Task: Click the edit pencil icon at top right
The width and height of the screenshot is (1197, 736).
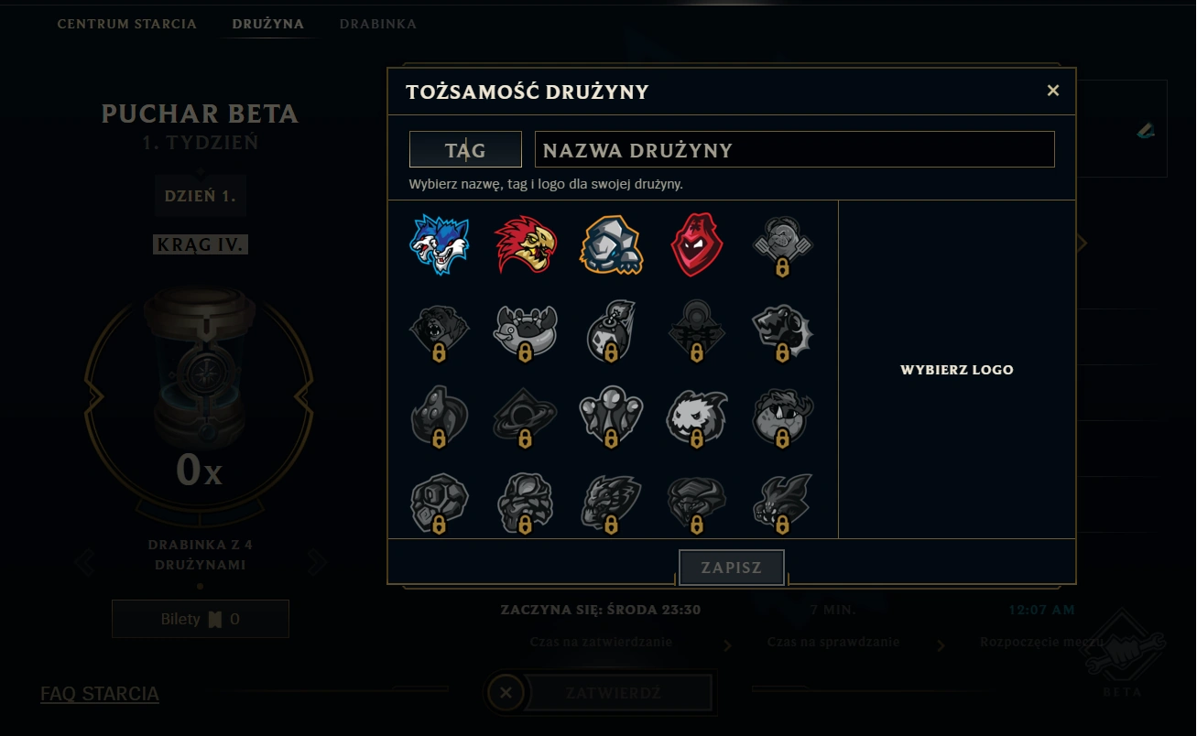Action: (x=1146, y=130)
